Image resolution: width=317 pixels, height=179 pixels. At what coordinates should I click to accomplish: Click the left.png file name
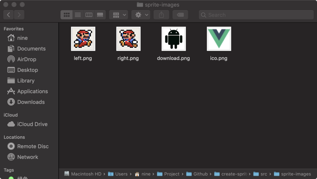83,58
